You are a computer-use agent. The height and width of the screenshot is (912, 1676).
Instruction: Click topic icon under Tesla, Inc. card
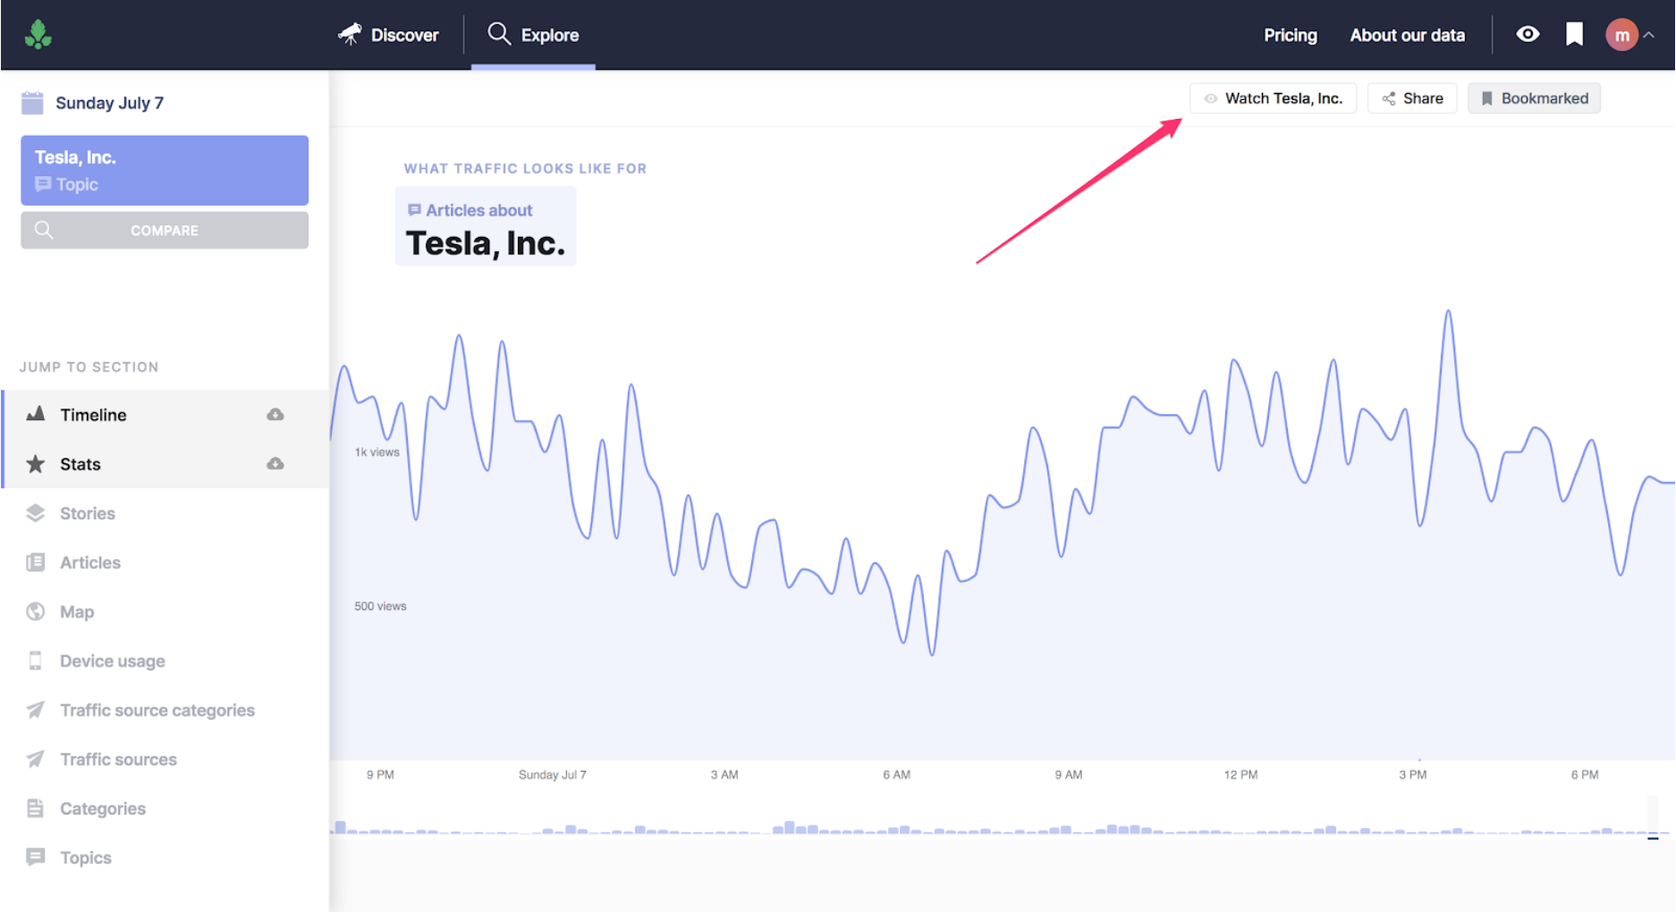(x=43, y=184)
